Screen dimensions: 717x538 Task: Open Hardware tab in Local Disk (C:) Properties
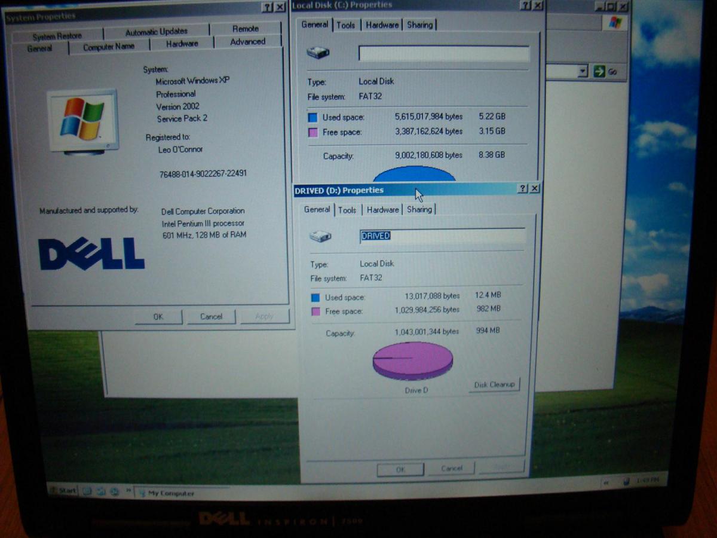pos(382,25)
